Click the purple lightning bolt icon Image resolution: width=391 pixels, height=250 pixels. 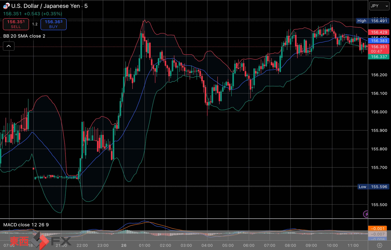[366, 214]
